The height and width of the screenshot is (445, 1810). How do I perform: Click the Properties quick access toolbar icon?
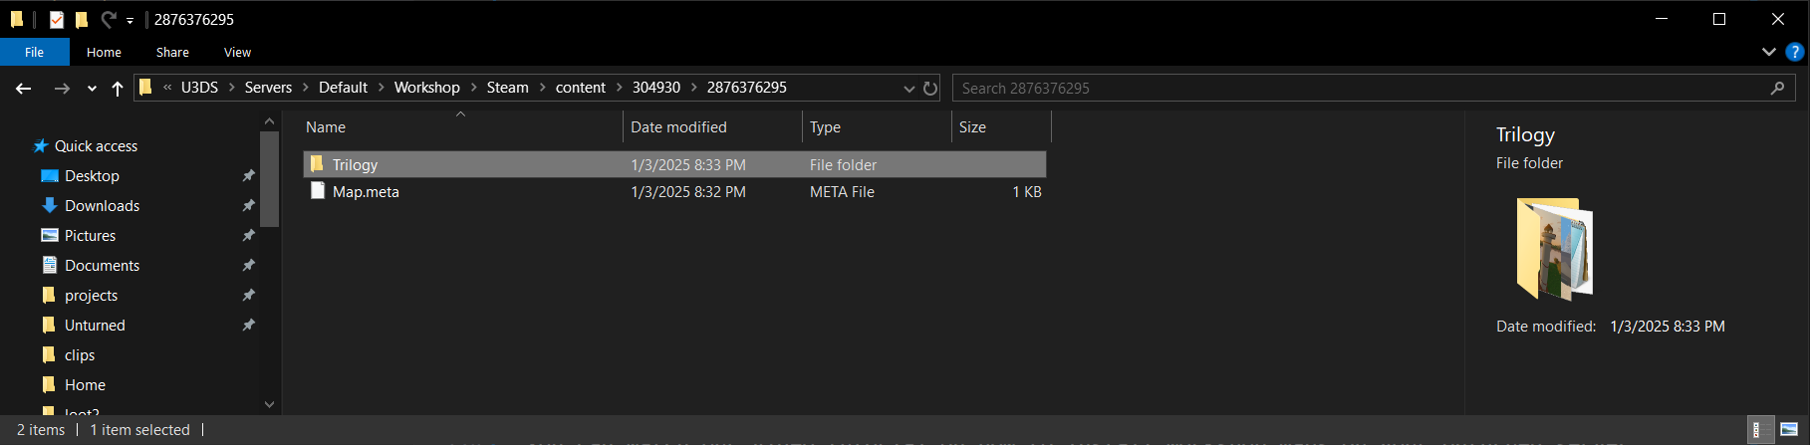[57, 19]
